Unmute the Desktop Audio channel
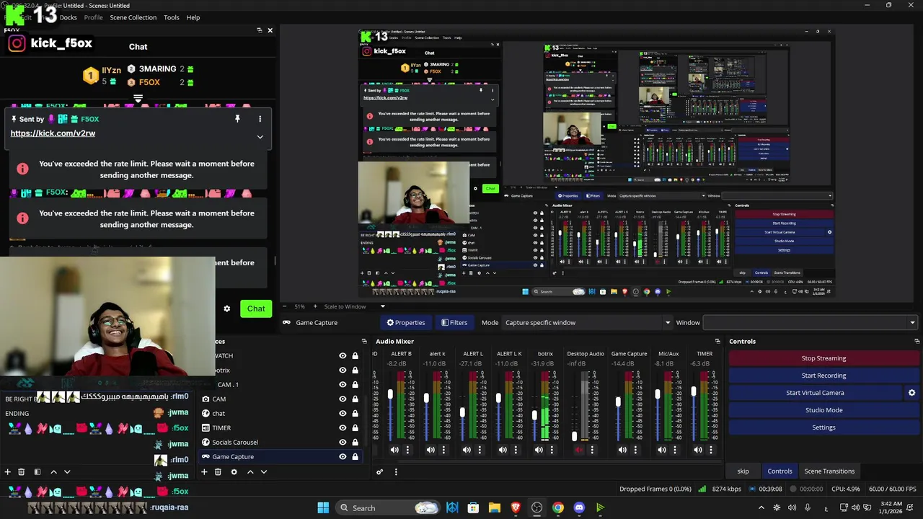The image size is (923, 519). (x=578, y=450)
